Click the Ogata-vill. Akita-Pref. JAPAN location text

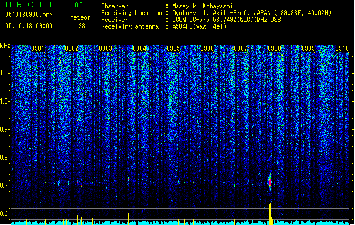tap(252, 13)
